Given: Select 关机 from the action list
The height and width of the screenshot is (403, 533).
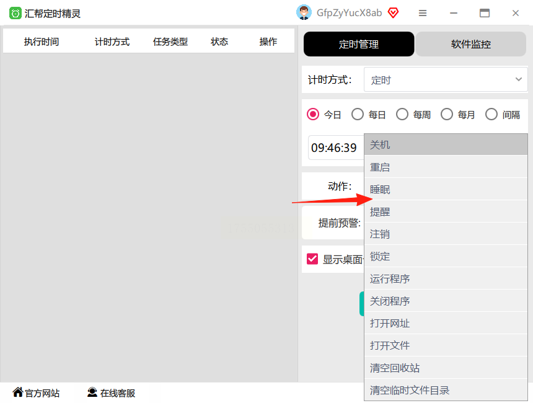Looking at the screenshot, I should pyautogui.click(x=446, y=145).
